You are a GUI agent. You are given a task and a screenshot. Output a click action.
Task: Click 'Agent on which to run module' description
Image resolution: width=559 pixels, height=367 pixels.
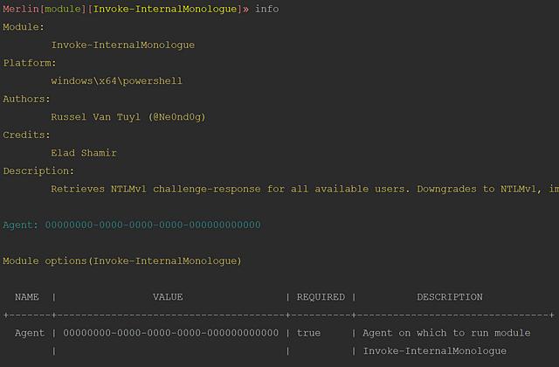(x=446, y=333)
